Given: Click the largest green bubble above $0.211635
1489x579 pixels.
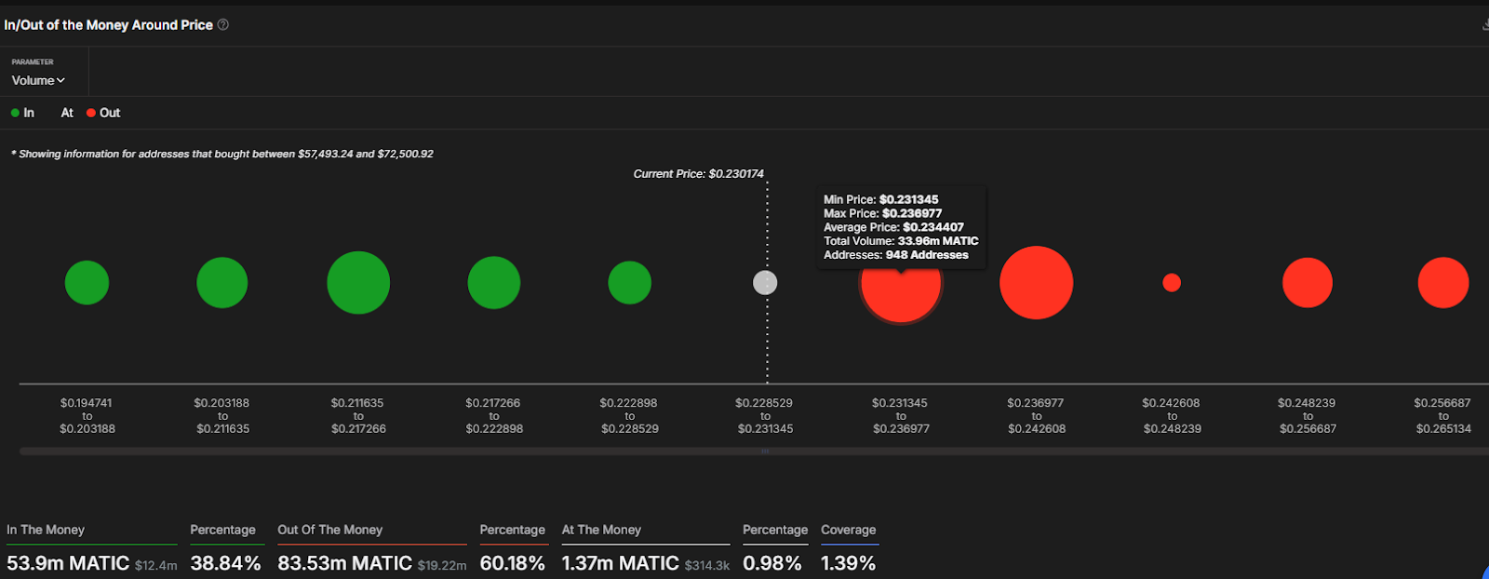Looking at the screenshot, I should tap(358, 283).
